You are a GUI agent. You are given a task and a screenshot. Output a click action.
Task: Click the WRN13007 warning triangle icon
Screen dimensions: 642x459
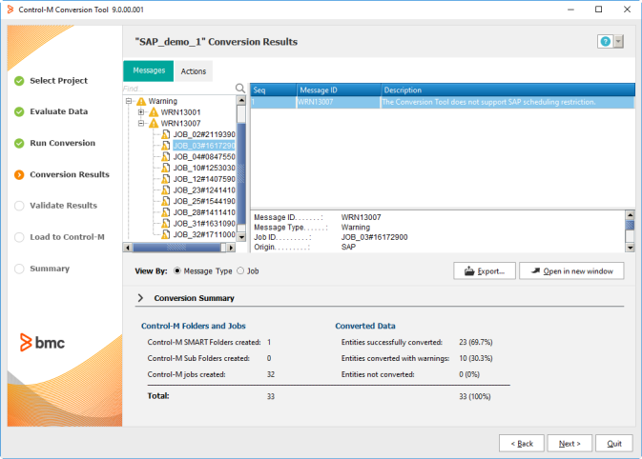[x=154, y=123]
